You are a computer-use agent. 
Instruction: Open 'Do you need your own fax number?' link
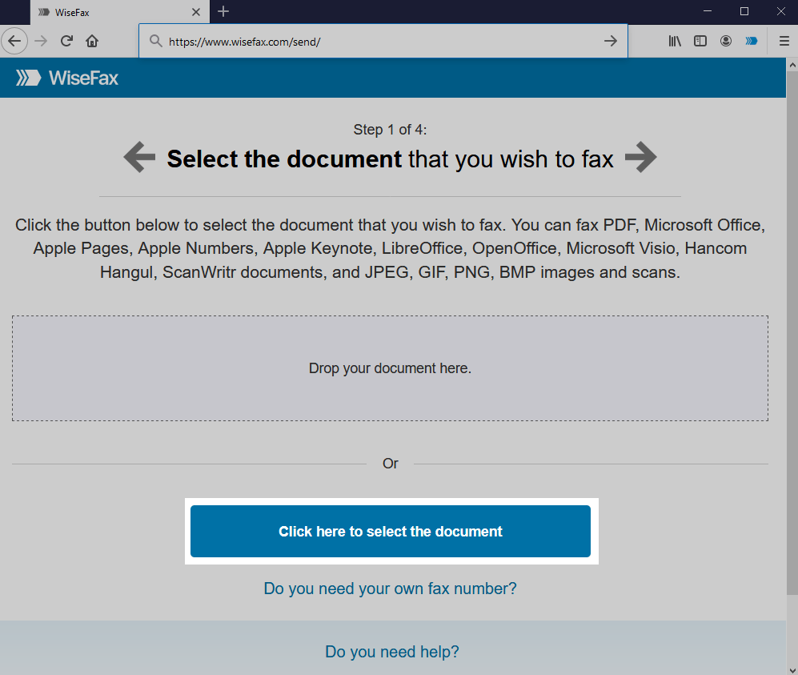390,589
